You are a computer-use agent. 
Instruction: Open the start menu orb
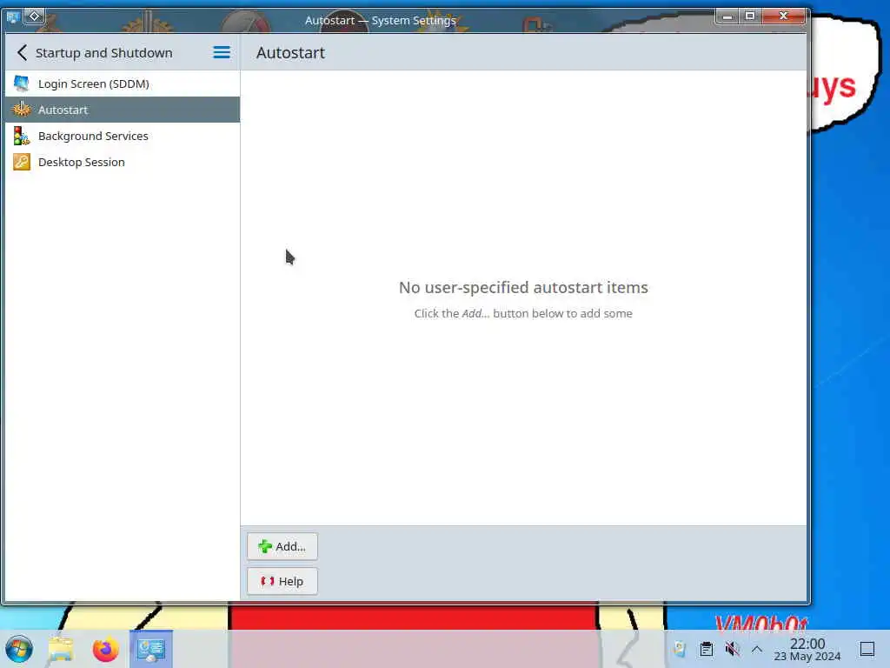(19, 649)
